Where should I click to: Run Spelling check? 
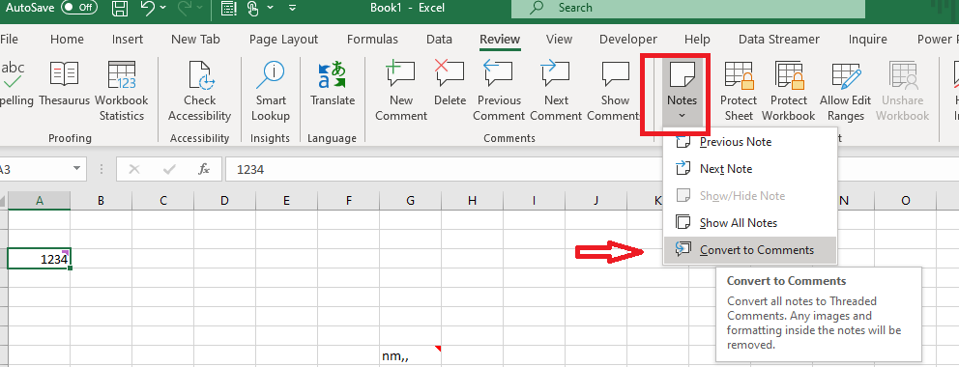click(x=15, y=84)
